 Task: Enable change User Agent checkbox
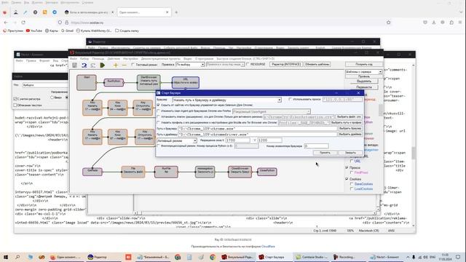(x=158, y=111)
